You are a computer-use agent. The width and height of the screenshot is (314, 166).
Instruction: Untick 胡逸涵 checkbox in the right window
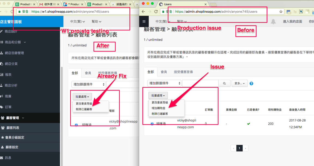tap(152, 124)
